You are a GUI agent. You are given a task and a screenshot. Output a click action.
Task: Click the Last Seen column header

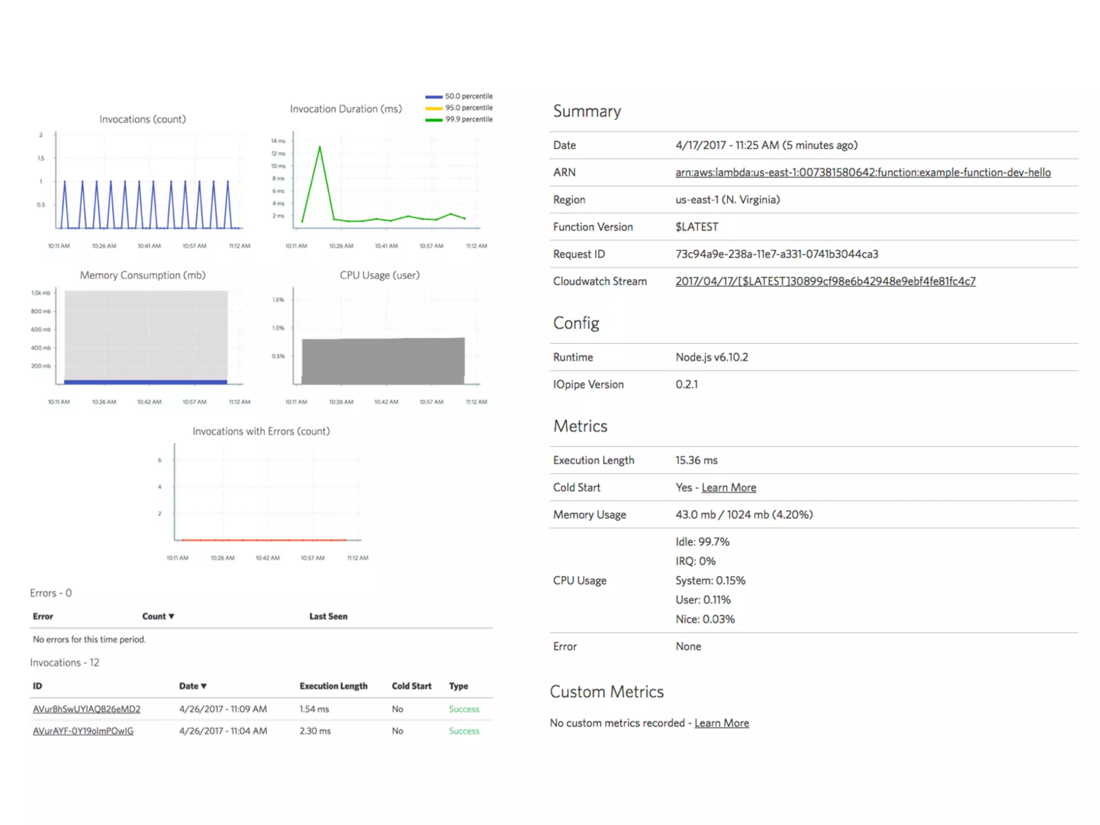328,617
